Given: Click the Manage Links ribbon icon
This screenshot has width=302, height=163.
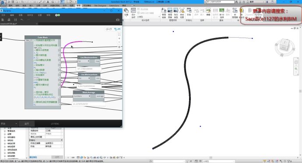Looking at the screenshot, I should (164, 13).
